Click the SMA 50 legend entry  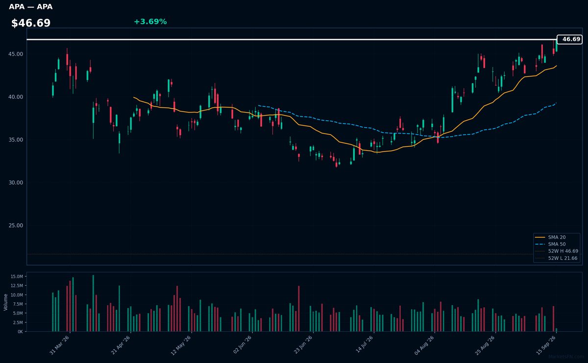point(557,244)
